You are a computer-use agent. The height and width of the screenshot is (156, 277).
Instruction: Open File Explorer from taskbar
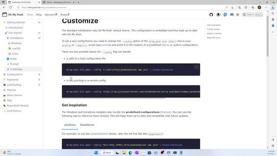pyautogui.click(x=124, y=153)
